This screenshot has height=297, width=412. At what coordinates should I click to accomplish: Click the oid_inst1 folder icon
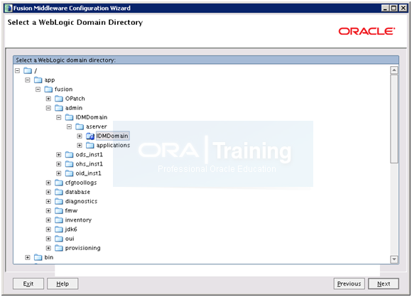pos(69,173)
